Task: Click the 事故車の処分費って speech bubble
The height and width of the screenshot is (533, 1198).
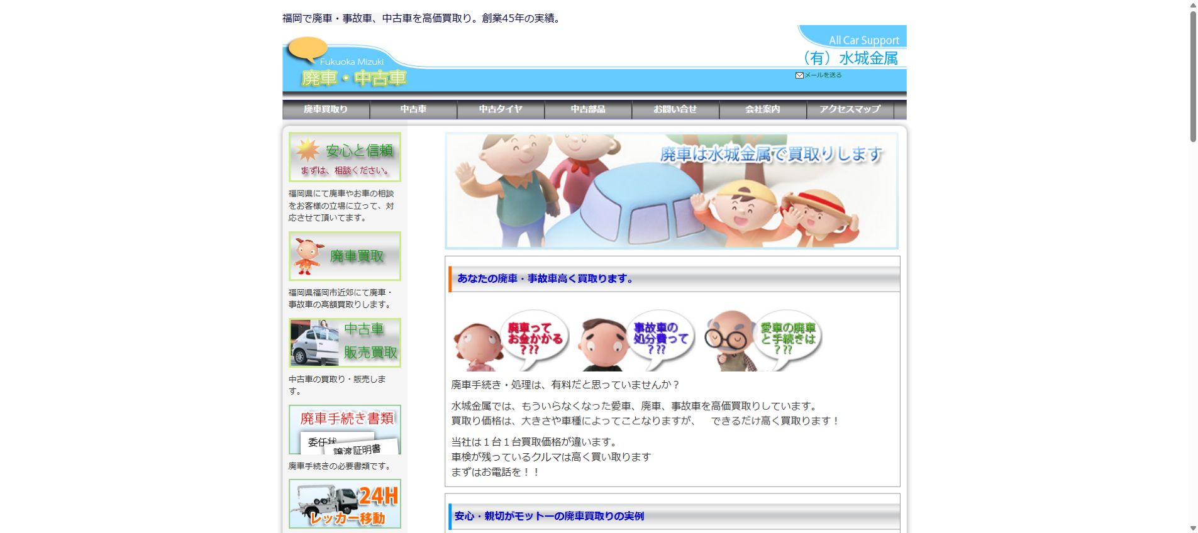Action: click(660, 338)
